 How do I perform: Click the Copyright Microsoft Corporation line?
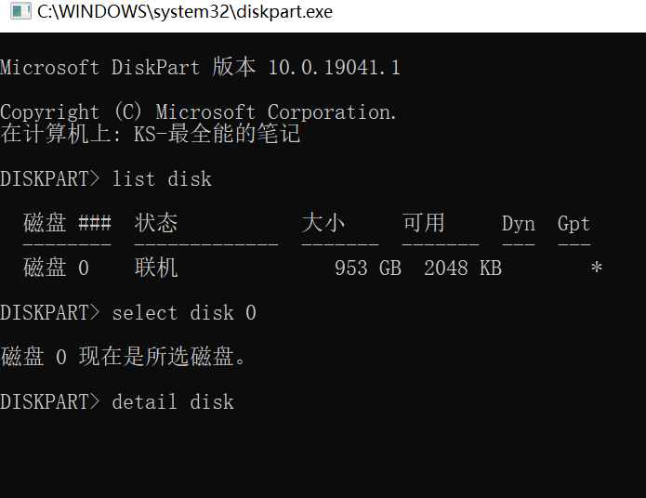199,111
